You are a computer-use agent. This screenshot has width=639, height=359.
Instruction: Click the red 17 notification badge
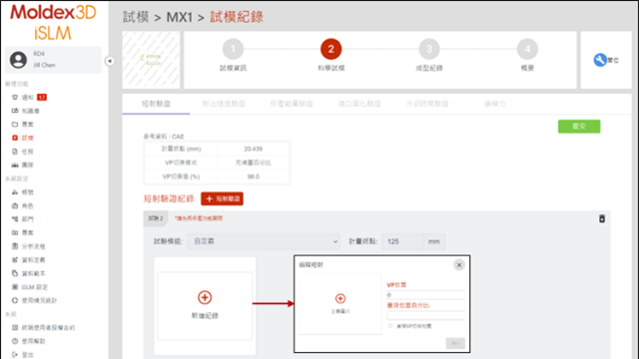pos(42,98)
